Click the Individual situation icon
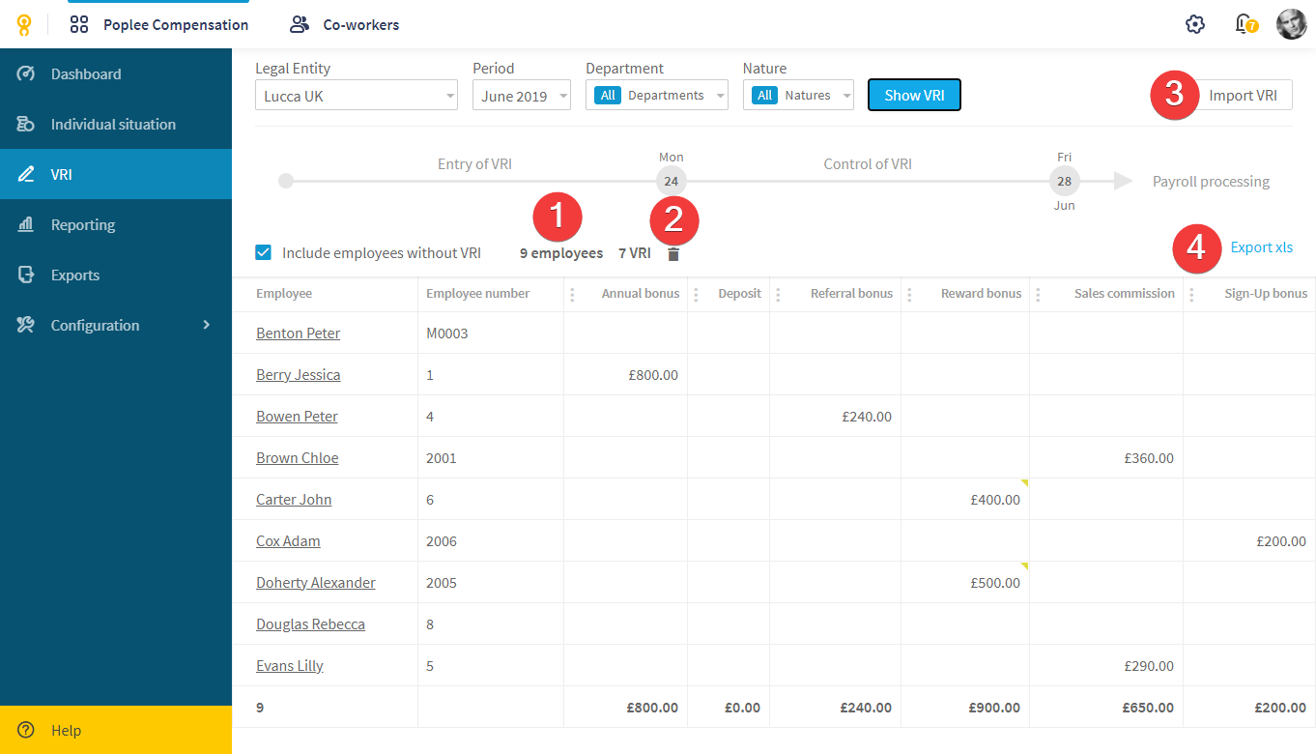The image size is (1316, 754). [26, 124]
